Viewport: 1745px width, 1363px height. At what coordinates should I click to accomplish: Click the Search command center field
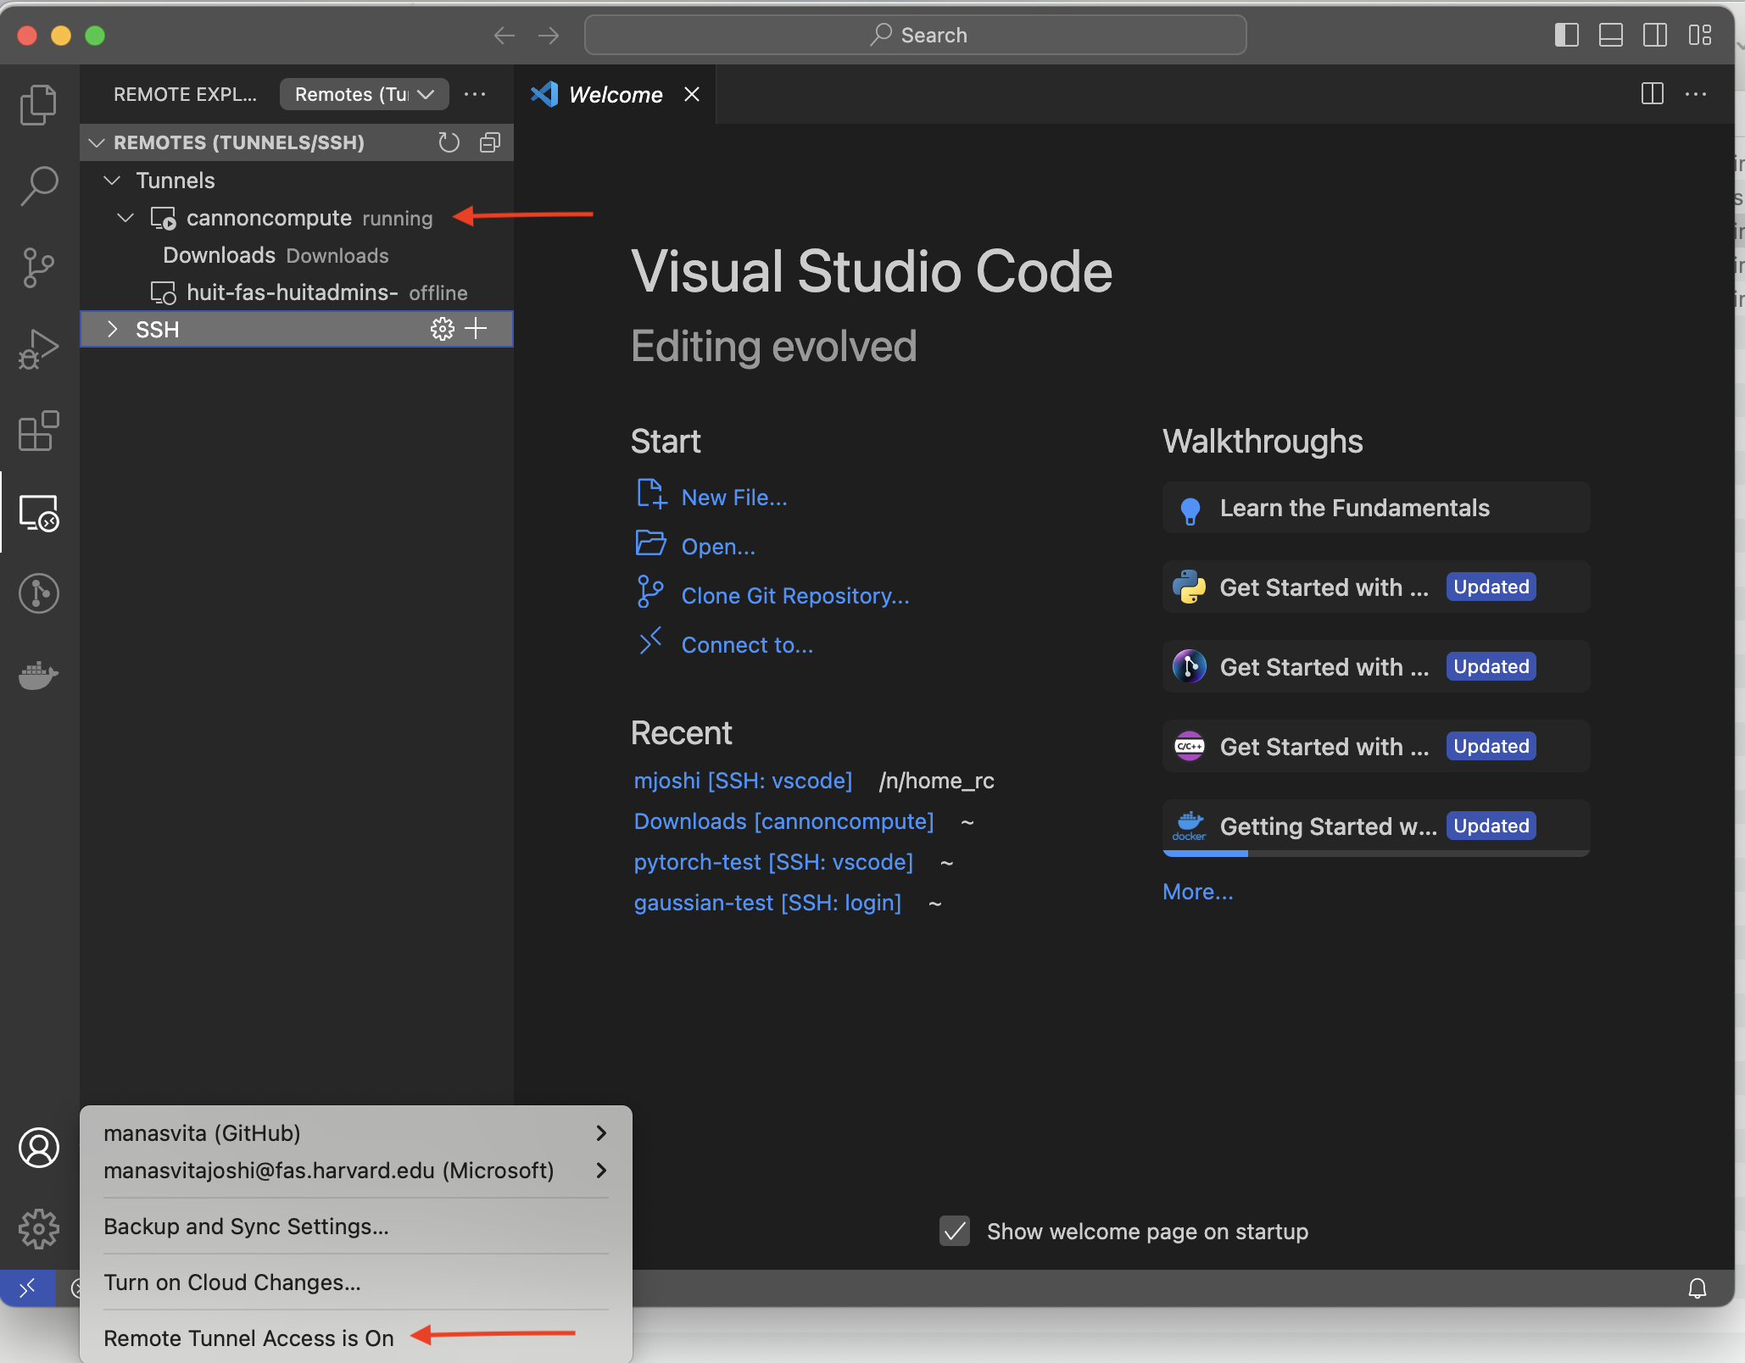point(915,36)
